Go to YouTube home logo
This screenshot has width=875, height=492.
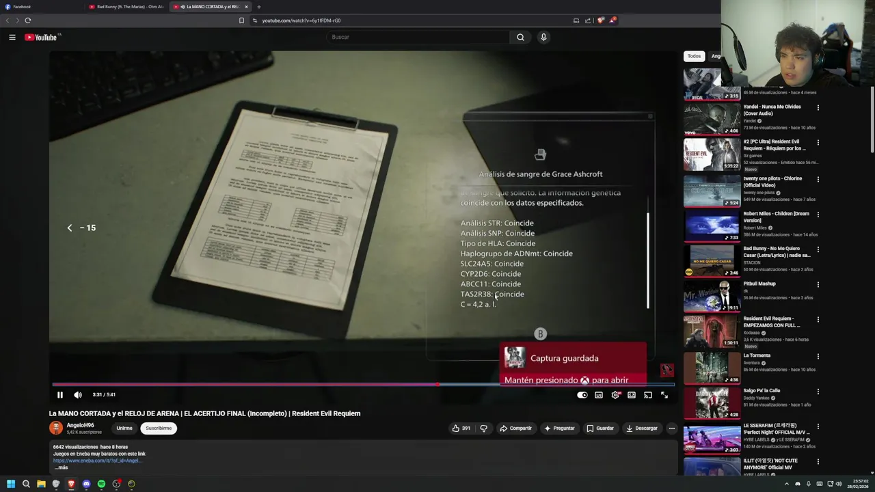(x=41, y=37)
